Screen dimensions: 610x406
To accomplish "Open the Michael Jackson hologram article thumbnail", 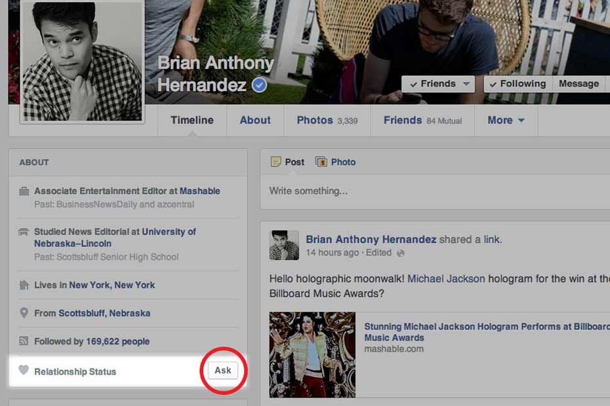I will coord(312,354).
